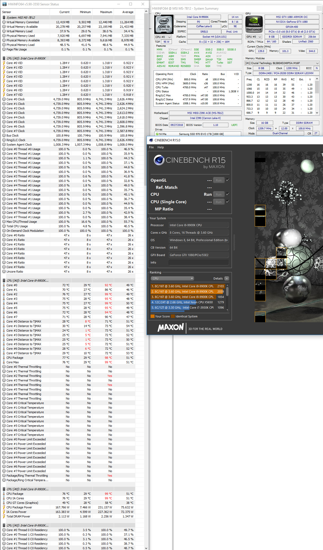Click the Cinebench Info input field

coord(199,262)
